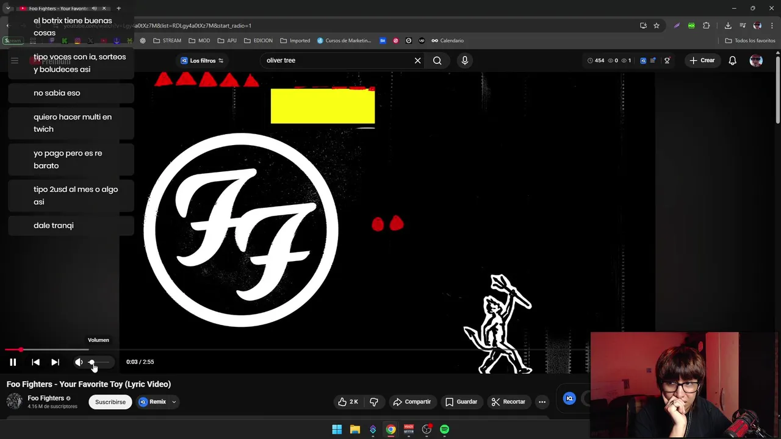Pause the video playback
The image size is (781, 439).
click(x=13, y=362)
